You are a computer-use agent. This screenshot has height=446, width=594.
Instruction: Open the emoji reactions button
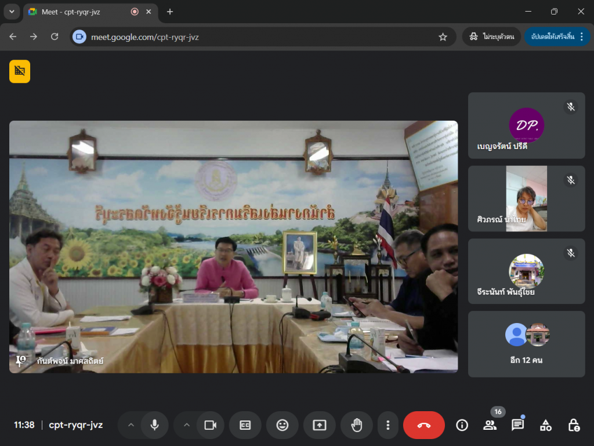(x=282, y=425)
